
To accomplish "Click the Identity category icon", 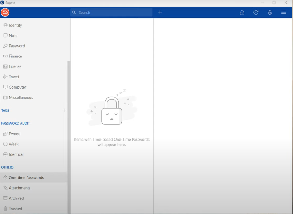I will click(x=5, y=25).
